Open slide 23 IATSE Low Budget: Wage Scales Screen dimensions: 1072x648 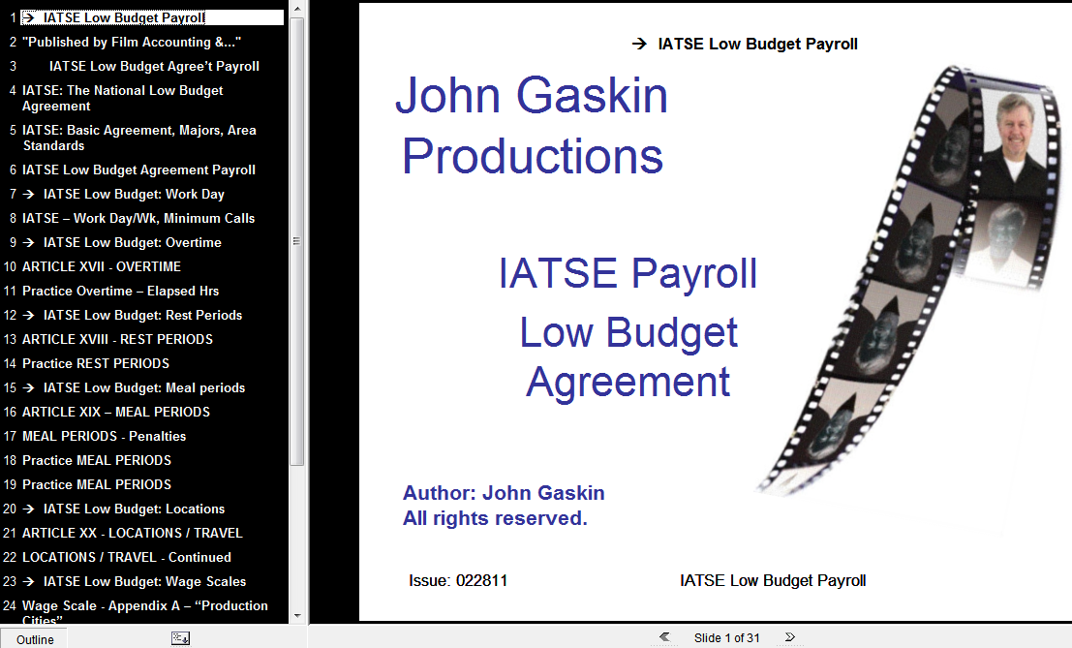click(134, 582)
